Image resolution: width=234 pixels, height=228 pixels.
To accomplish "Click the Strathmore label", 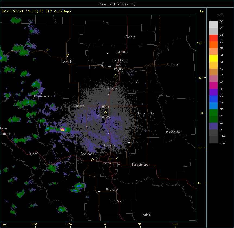I will click(140, 165).
